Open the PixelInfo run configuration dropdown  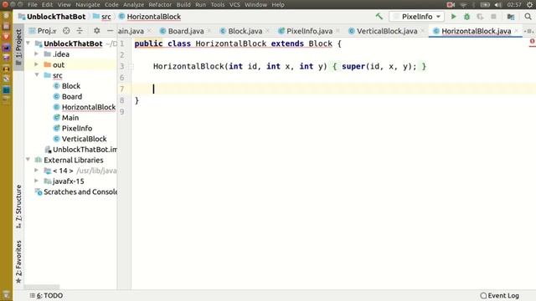click(417, 17)
